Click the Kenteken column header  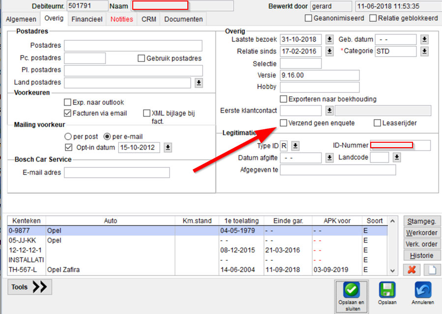coord(27,221)
